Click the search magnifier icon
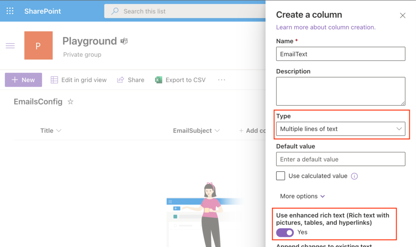Viewport: 416px width, 247px height. coord(115,11)
